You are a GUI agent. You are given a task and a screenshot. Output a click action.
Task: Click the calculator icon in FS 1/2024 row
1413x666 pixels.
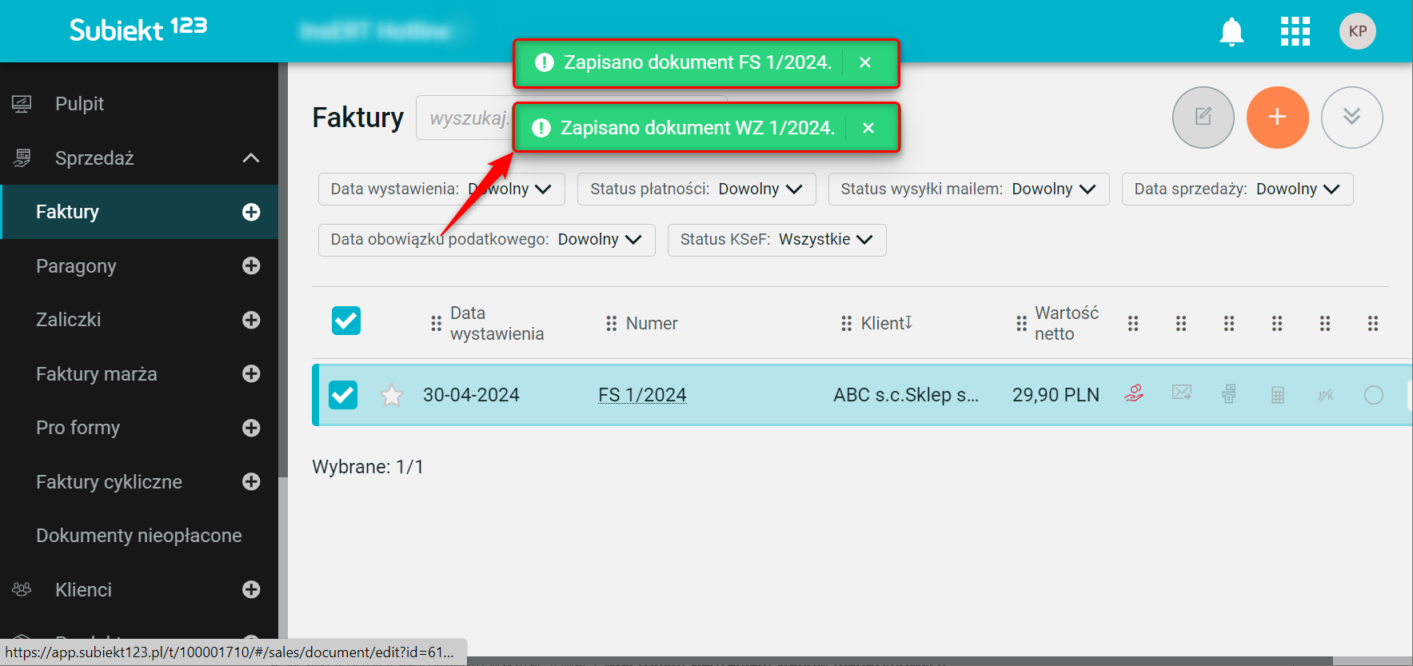tap(1278, 395)
